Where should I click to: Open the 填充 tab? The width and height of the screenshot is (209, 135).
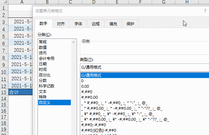[113, 24]
